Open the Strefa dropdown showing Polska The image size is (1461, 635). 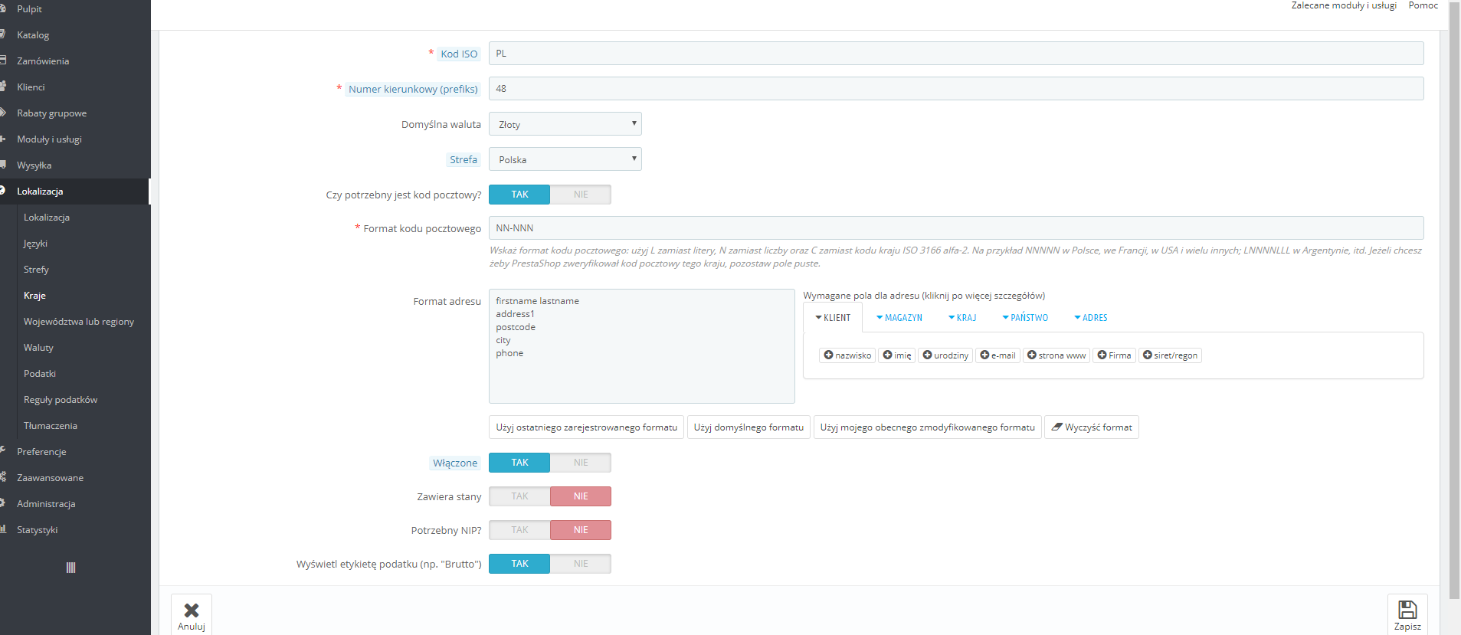click(565, 159)
